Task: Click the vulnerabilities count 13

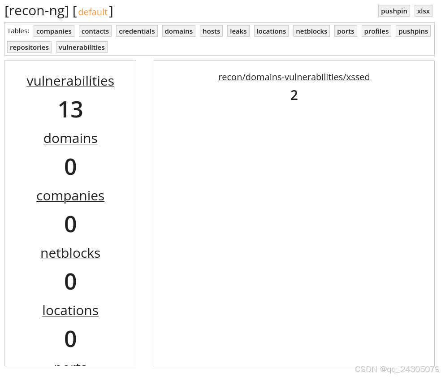Action: click(x=70, y=109)
